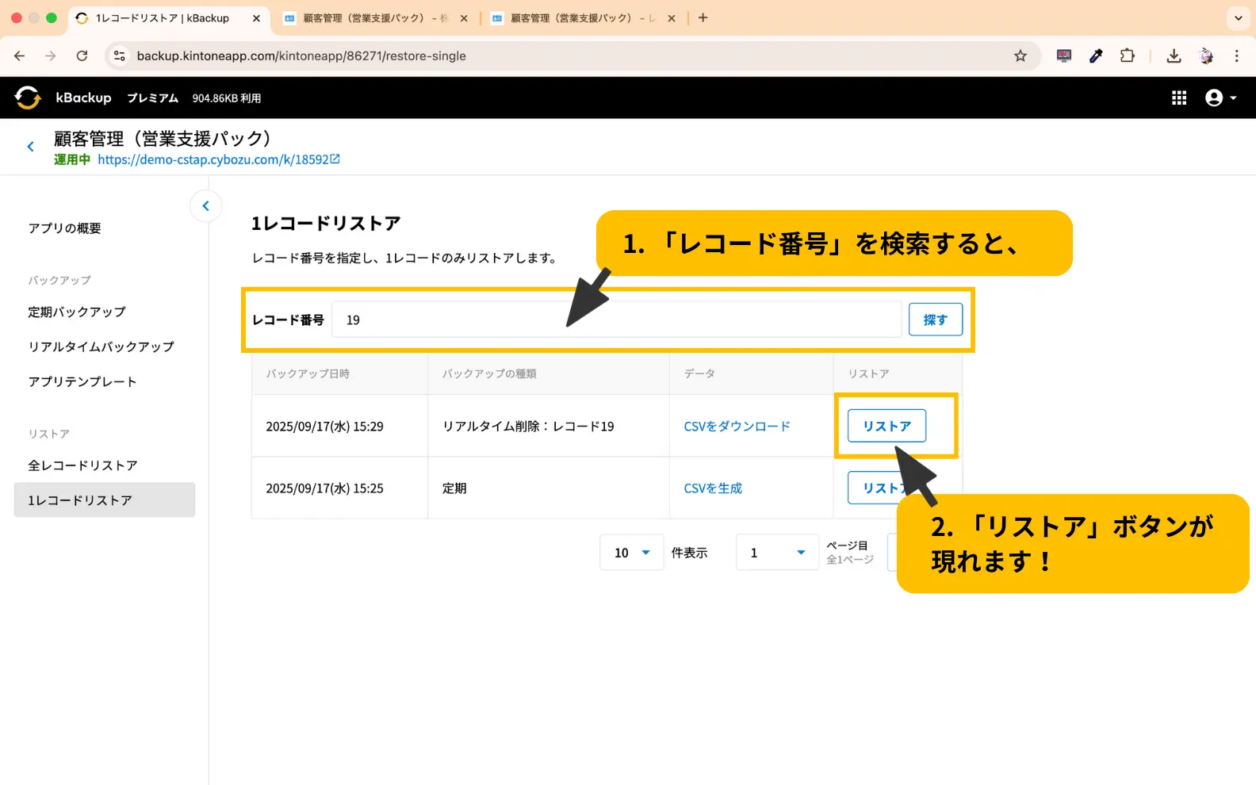Expand the account dropdown arrow
The height and width of the screenshot is (785, 1256).
pyautogui.click(x=1233, y=98)
